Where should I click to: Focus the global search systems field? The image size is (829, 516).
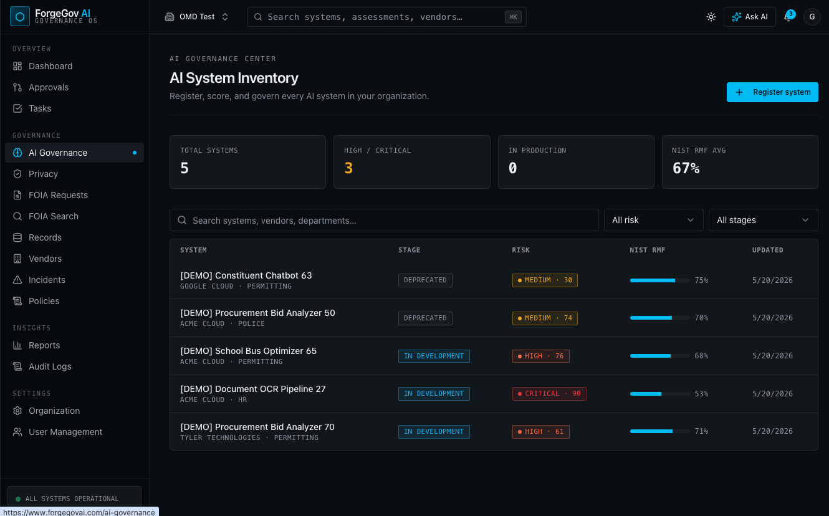pos(386,17)
